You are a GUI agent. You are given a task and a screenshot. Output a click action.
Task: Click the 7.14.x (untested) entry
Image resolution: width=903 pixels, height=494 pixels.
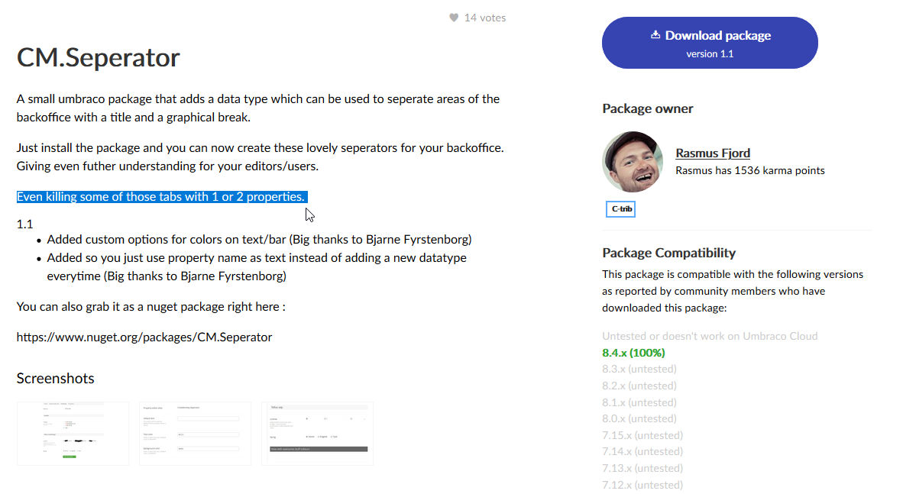click(x=642, y=451)
